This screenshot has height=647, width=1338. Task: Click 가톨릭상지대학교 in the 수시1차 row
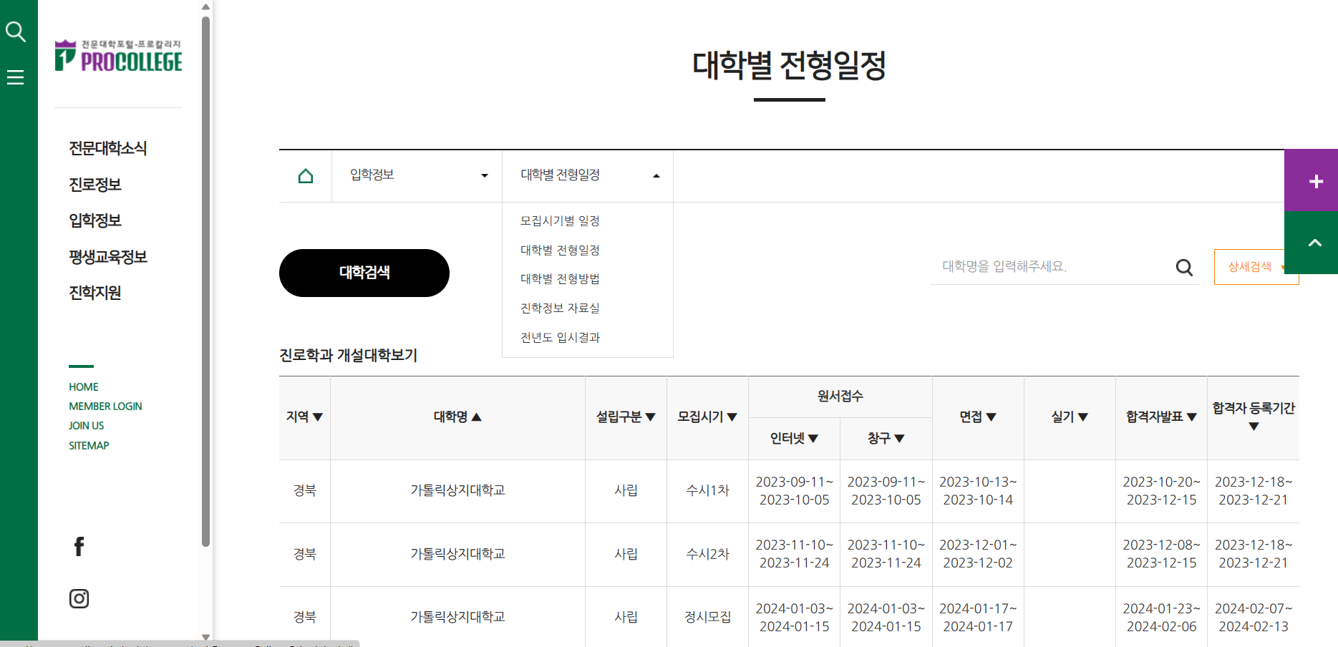457,490
